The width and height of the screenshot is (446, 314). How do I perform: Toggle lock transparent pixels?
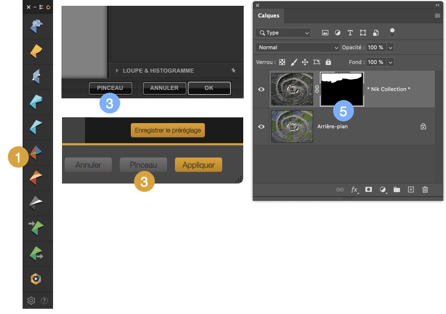pyautogui.click(x=282, y=63)
